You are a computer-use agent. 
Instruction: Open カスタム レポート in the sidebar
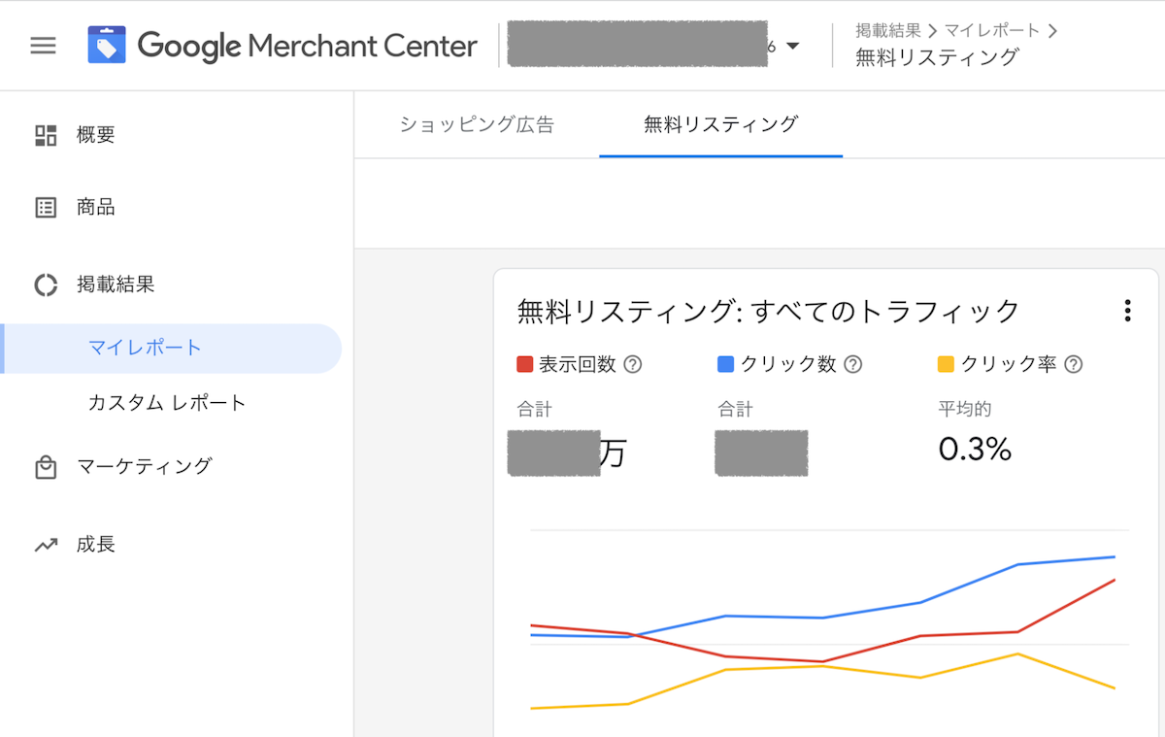point(167,403)
